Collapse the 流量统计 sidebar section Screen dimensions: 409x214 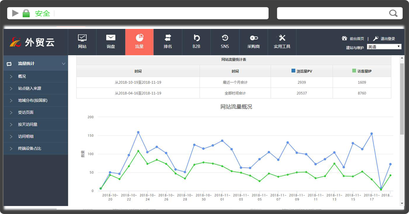coord(63,64)
